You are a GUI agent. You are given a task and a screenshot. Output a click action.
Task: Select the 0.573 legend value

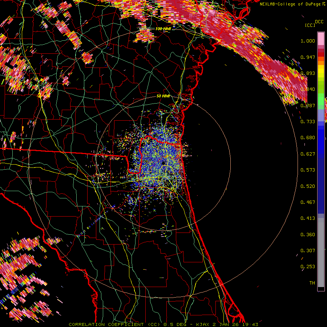coord(308,170)
